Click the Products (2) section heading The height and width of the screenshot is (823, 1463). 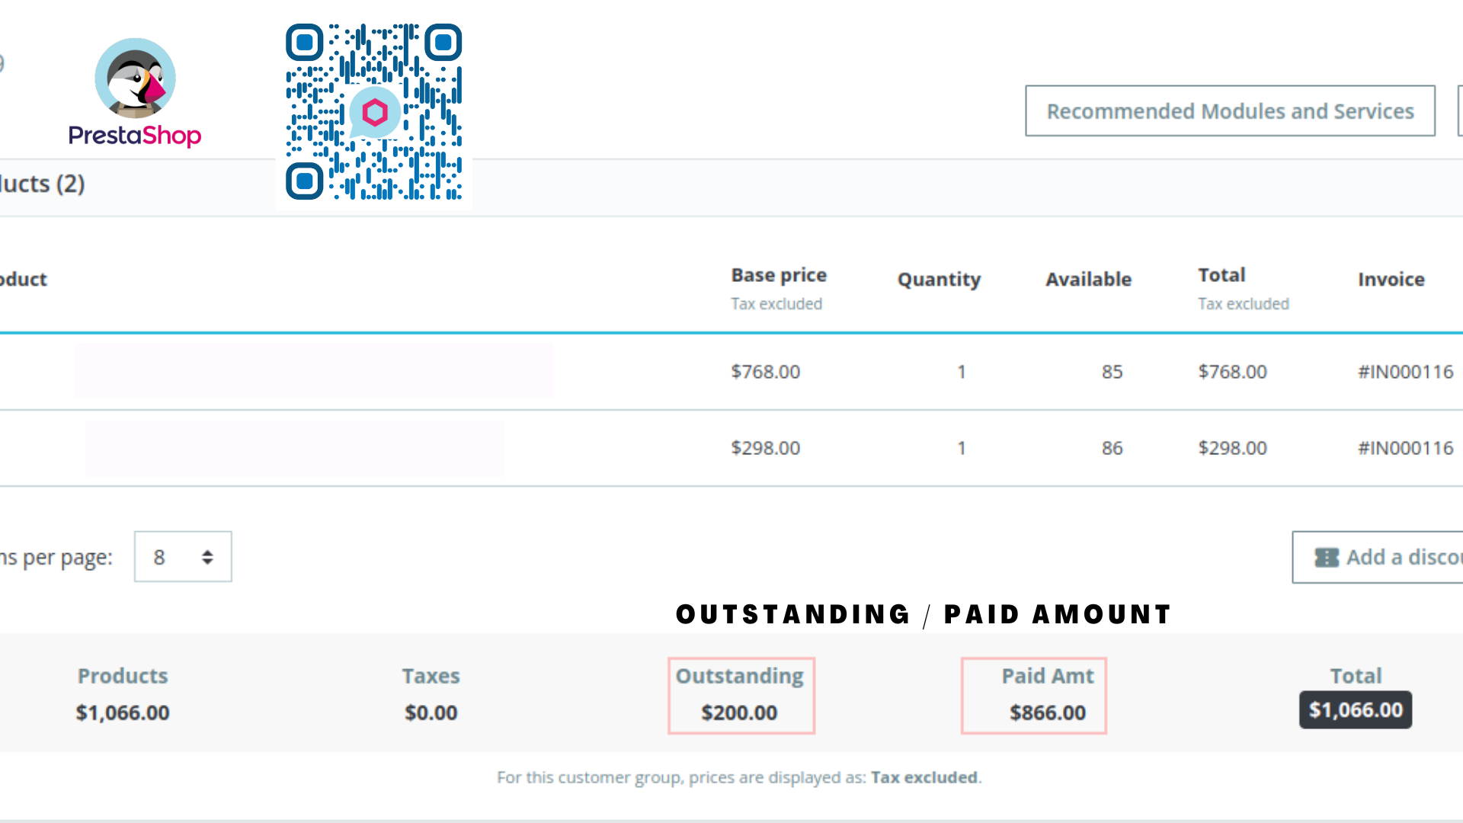(42, 184)
